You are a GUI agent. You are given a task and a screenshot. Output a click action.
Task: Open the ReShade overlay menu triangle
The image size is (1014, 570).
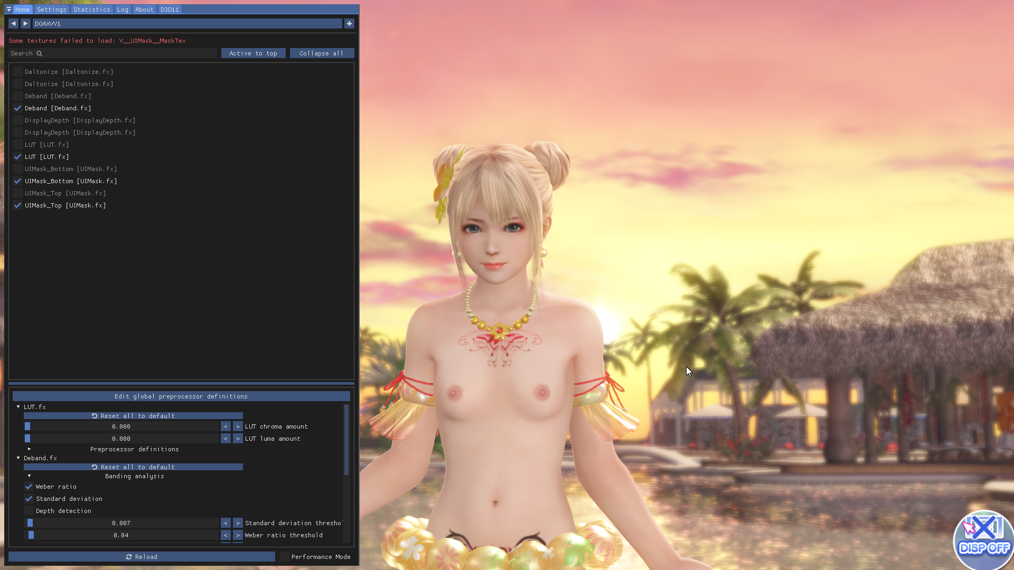[x=9, y=9]
